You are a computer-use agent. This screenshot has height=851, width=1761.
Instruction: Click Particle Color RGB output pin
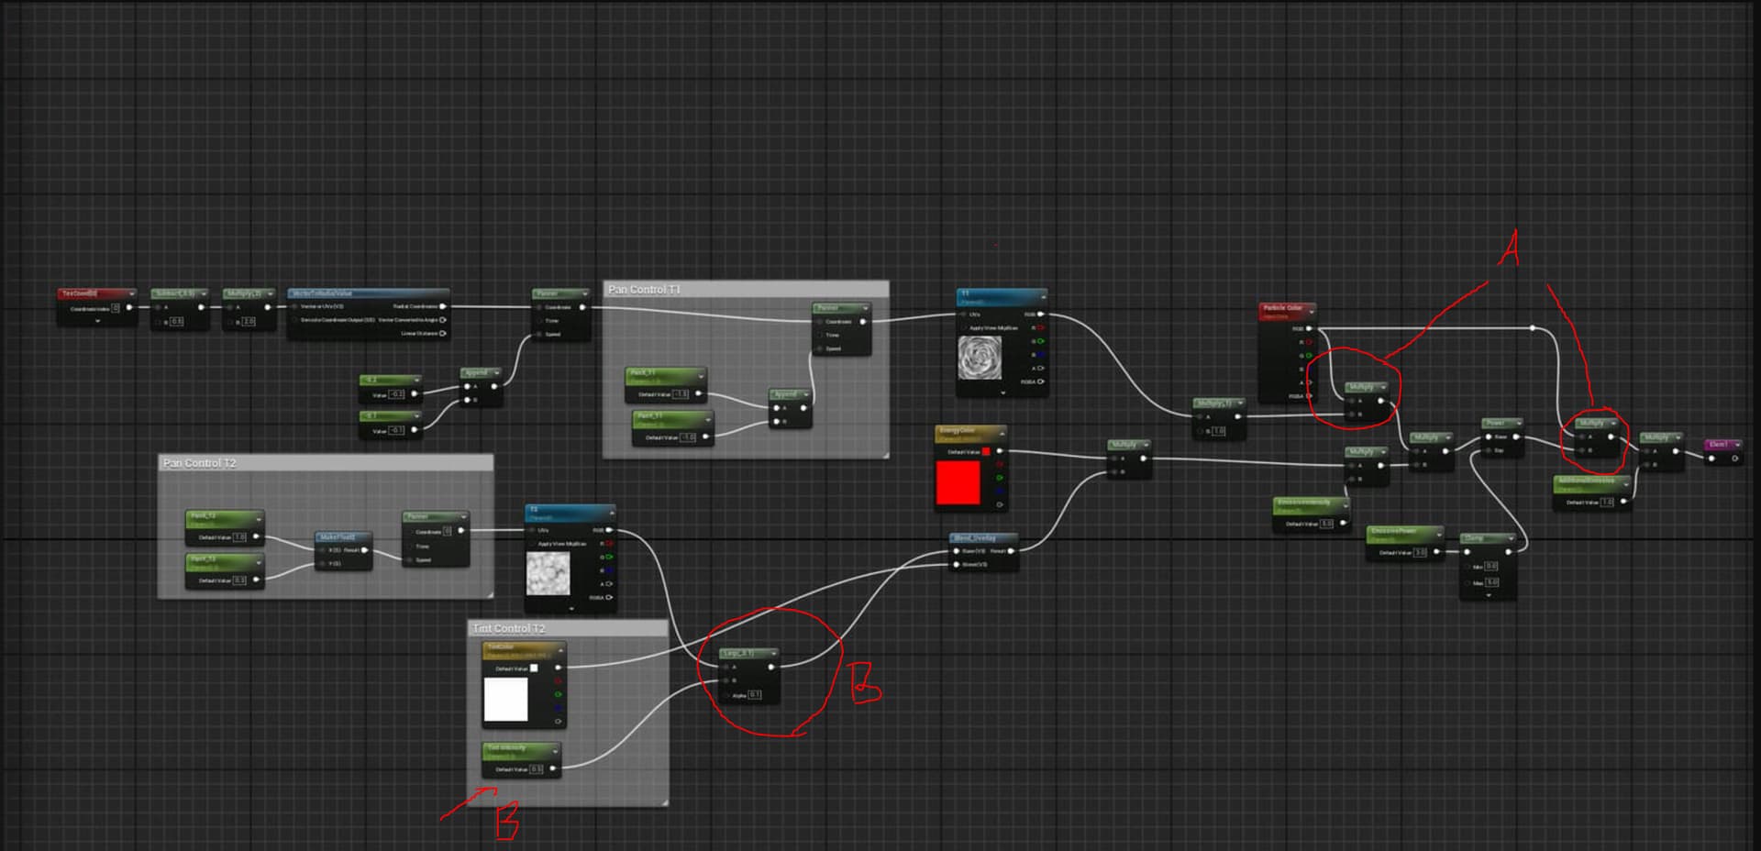click(1309, 328)
